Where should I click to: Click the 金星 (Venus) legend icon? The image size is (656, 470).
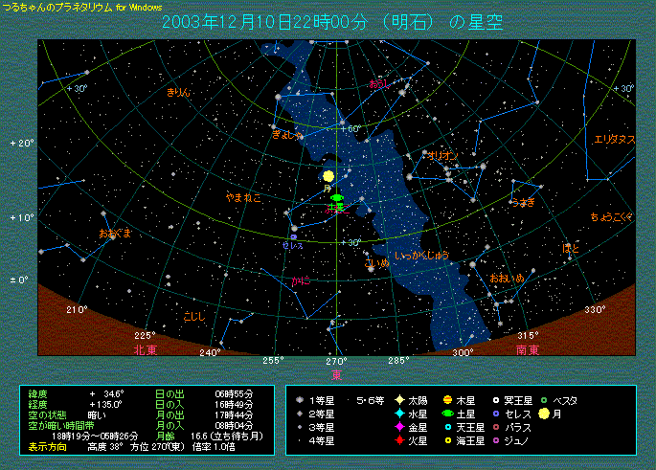click(398, 427)
